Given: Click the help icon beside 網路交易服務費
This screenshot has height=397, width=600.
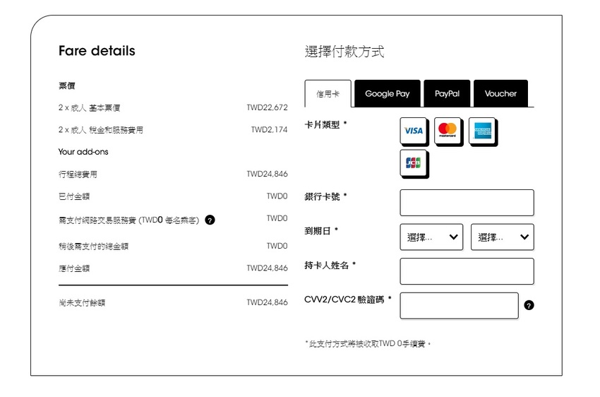Looking at the screenshot, I should (210, 220).
